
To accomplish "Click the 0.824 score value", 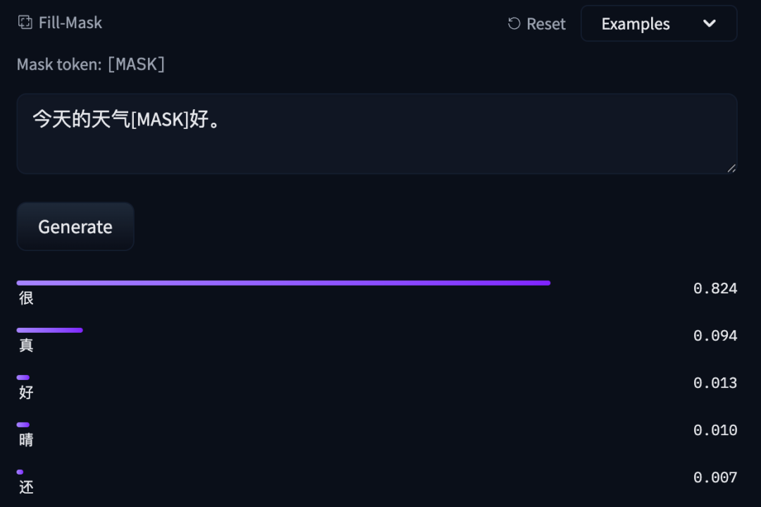I will (x=714, y=288).
